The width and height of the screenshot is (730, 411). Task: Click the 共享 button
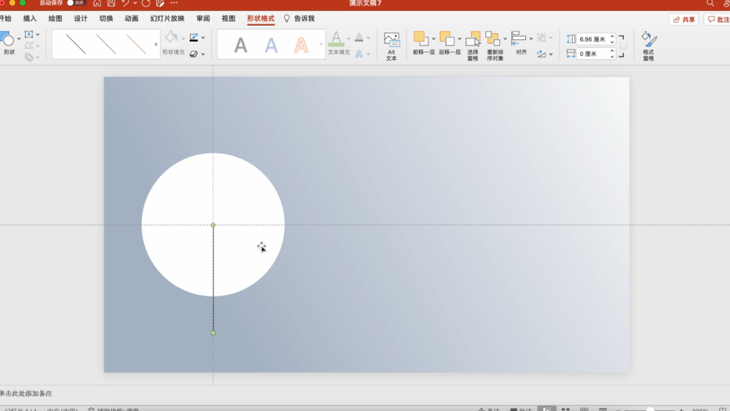click(x=684, y=20)
